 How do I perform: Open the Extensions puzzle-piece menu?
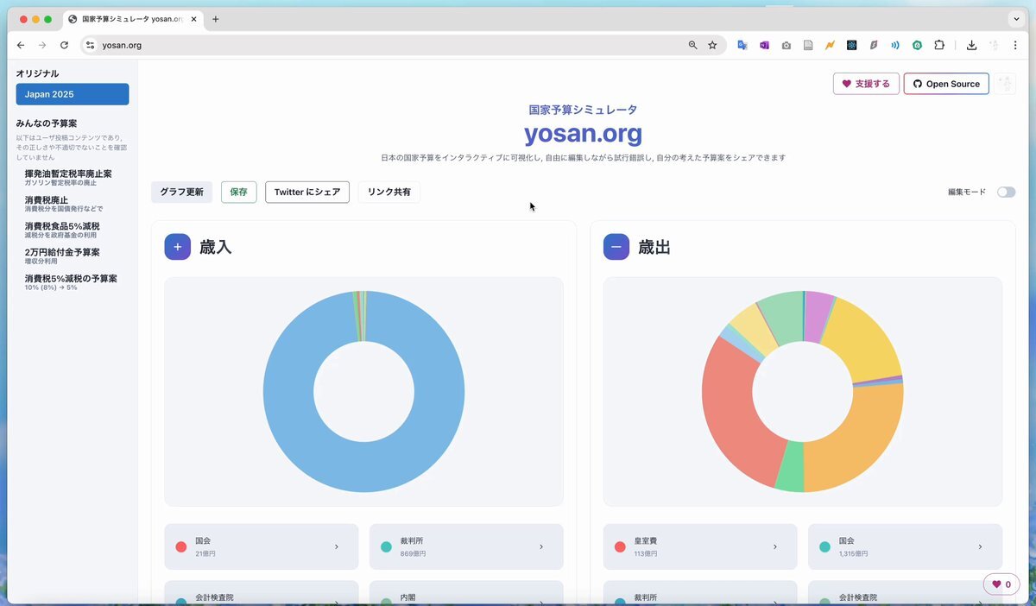coord(939,45)
